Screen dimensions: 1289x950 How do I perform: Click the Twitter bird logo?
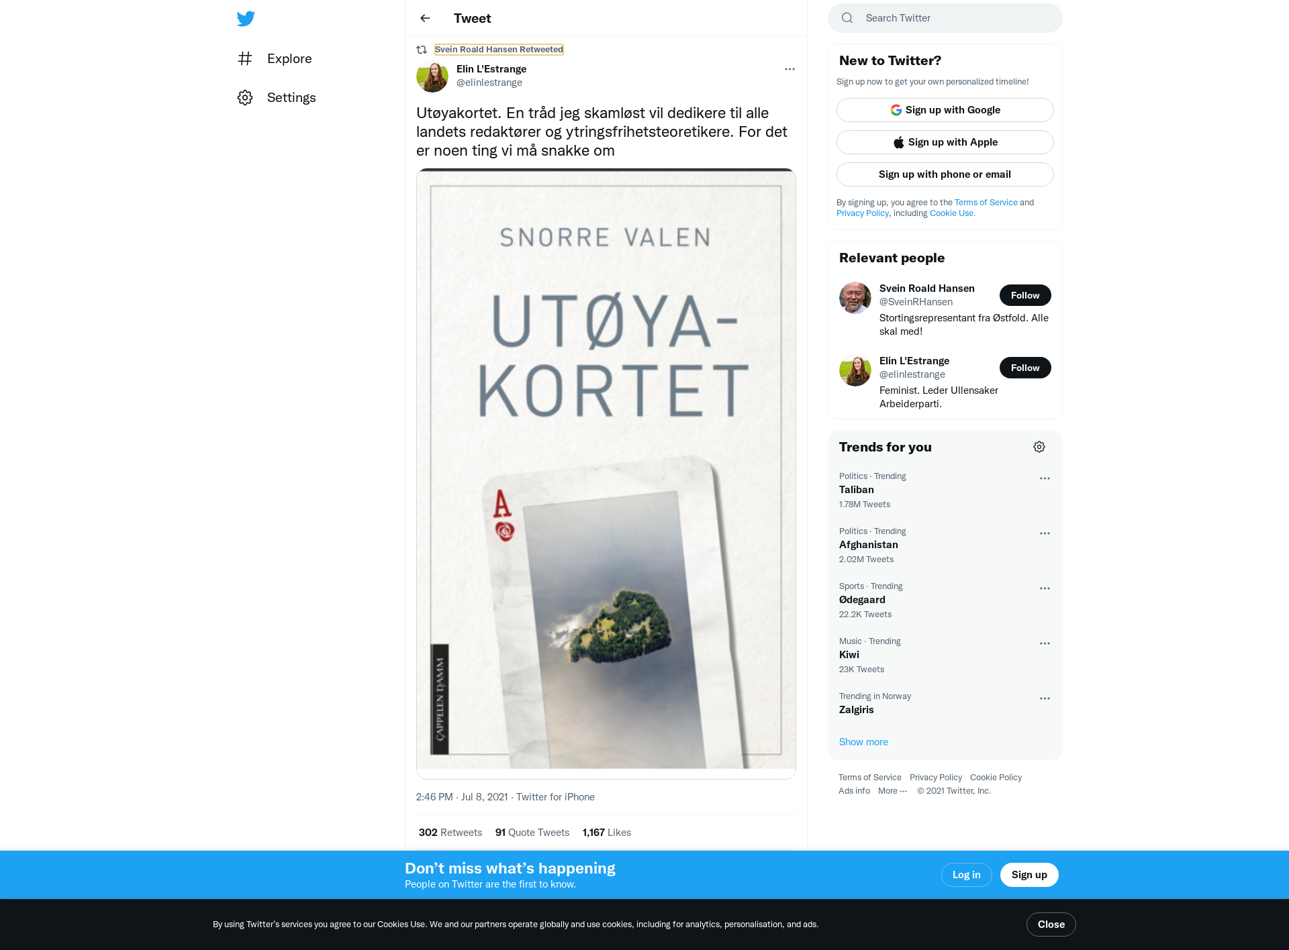point(246,18)
